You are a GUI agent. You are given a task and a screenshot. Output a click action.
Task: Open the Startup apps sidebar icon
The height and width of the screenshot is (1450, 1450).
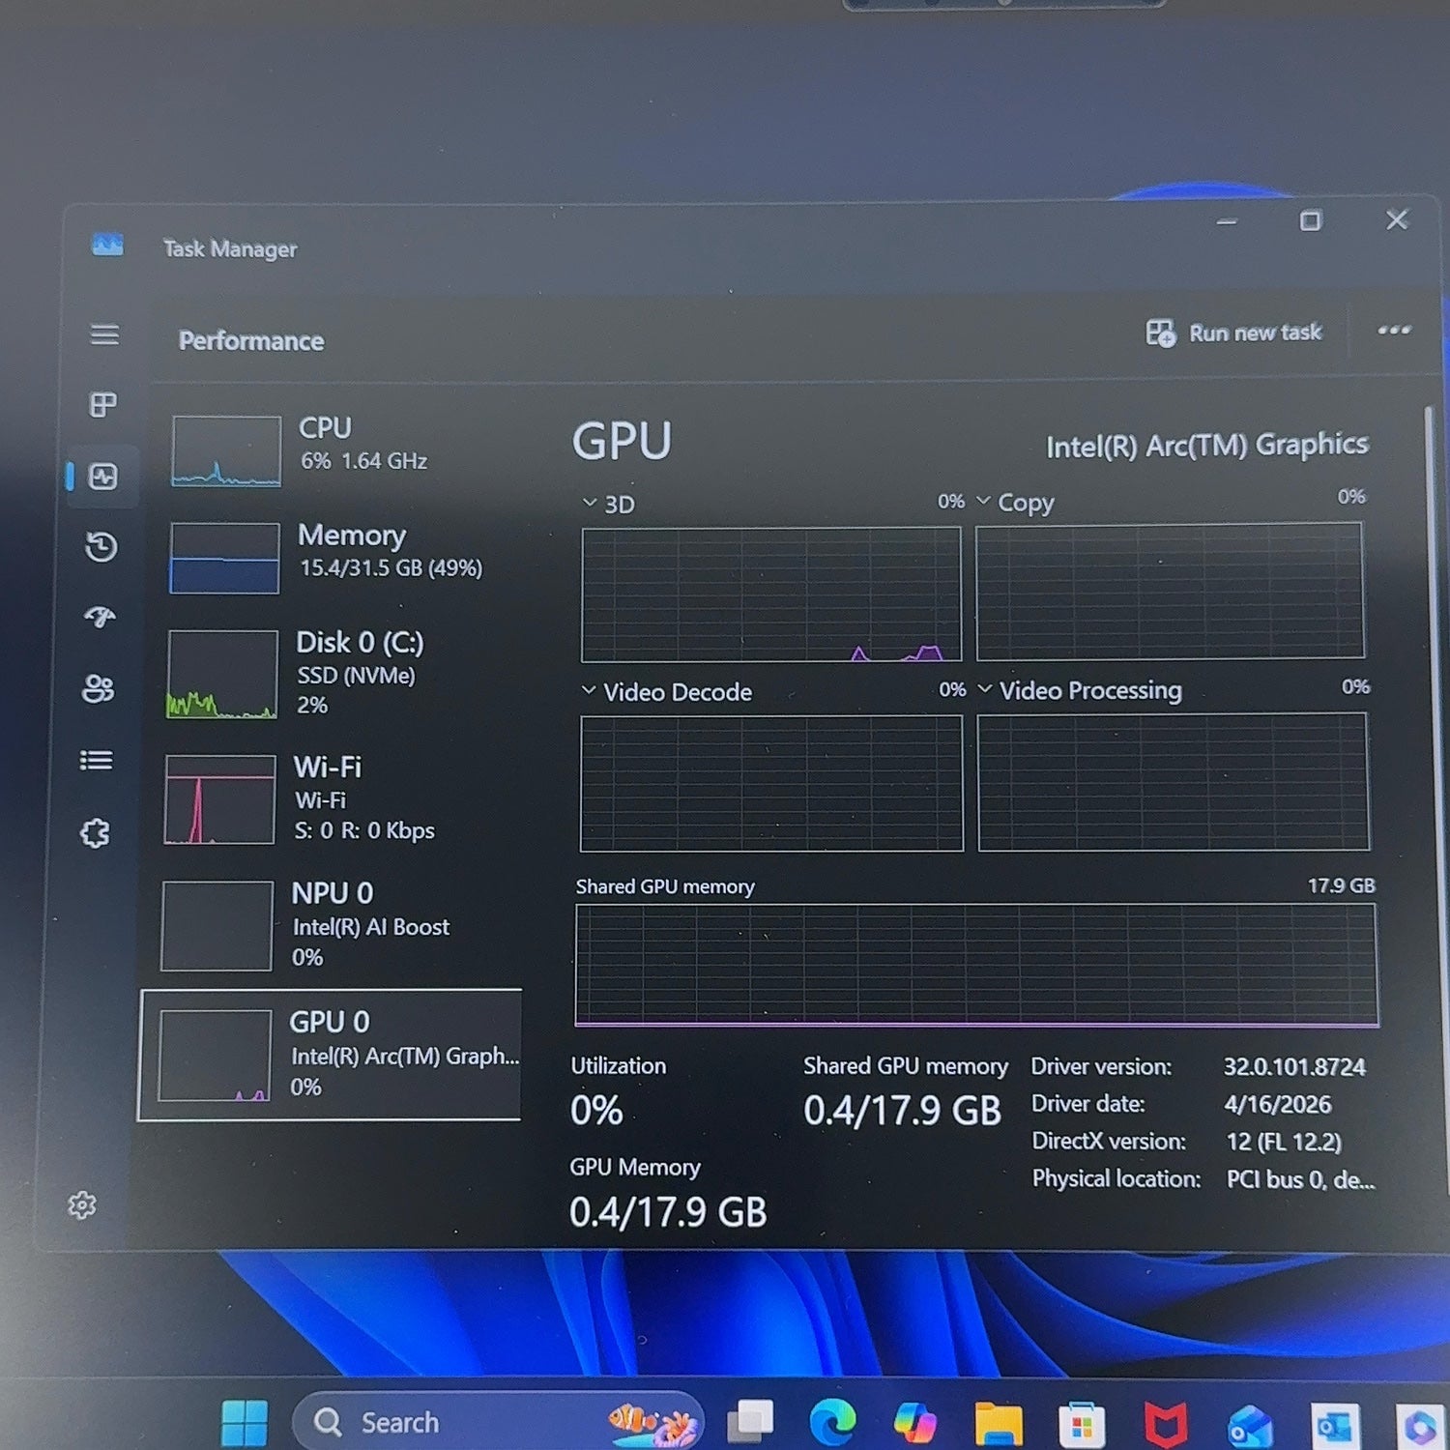pos(100,617)
